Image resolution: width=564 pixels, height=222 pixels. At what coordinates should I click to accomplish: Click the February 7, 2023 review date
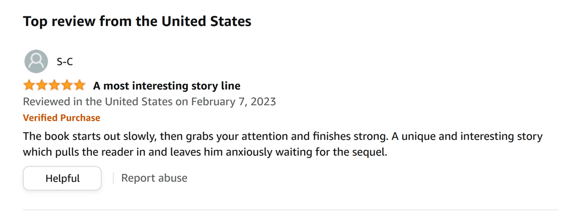pyautogui.click(x=234, y=102)
